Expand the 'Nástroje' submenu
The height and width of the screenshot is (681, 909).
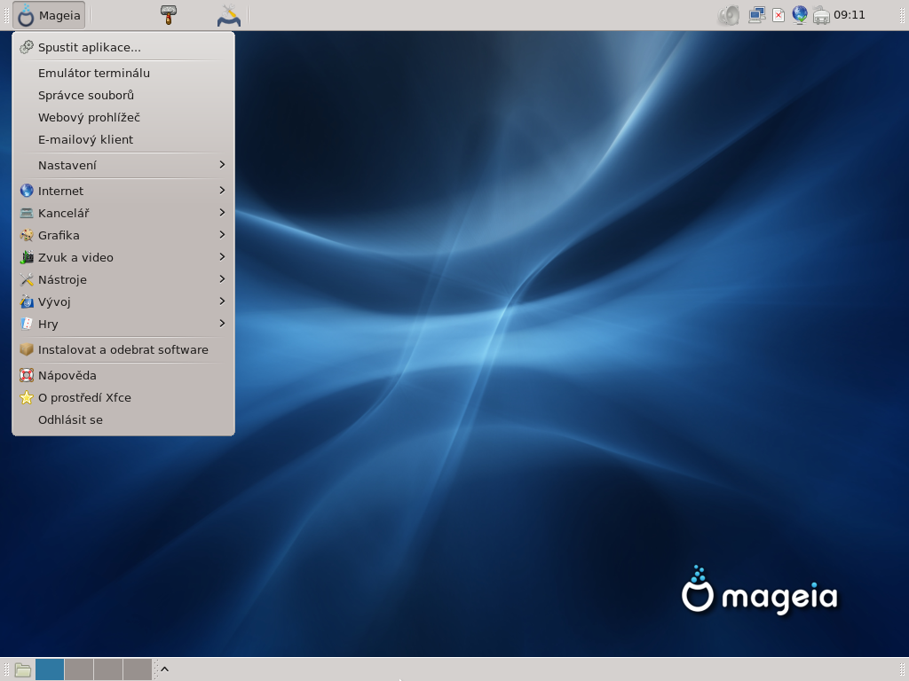tap(123, 279)
